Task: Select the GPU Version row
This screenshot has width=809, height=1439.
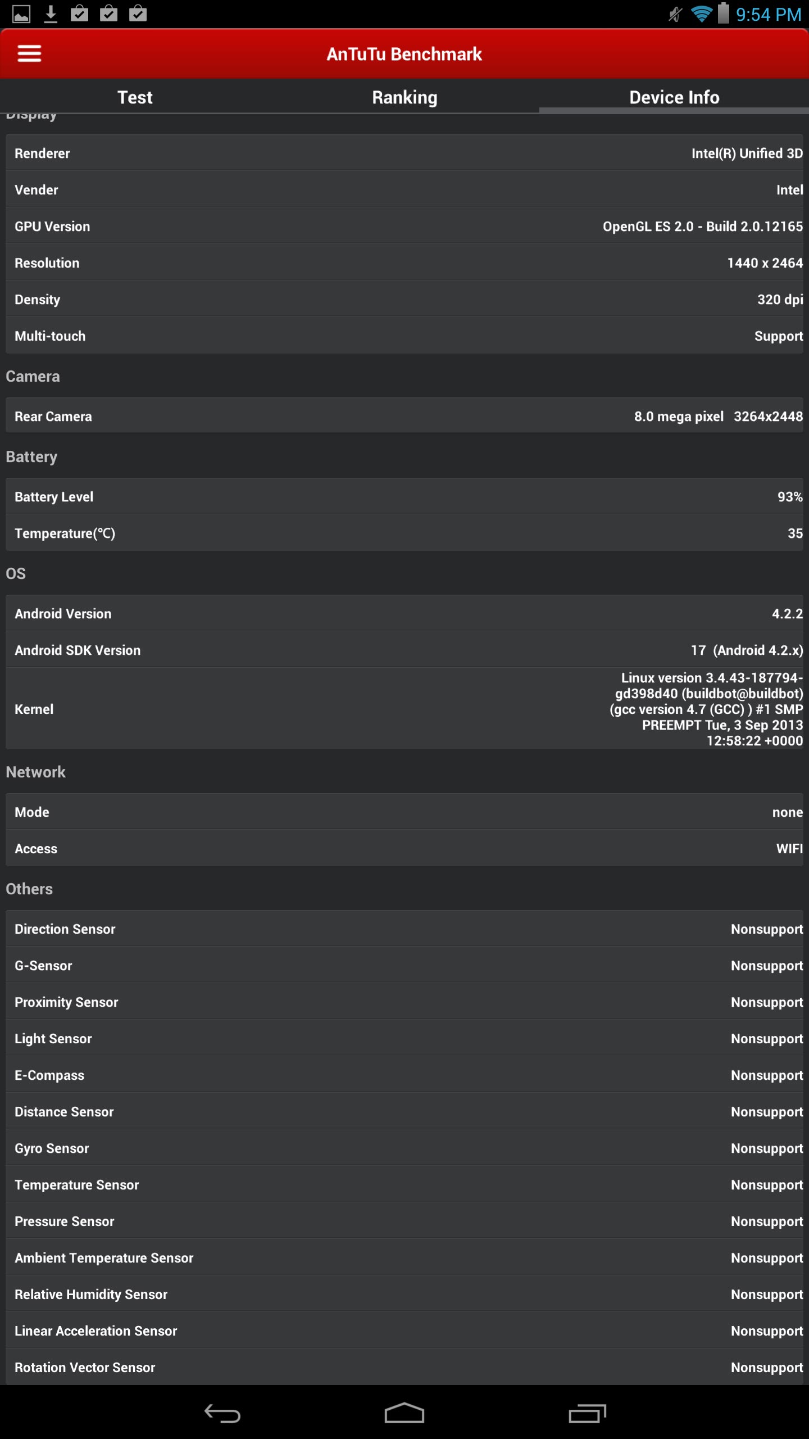Action: point(404,227)
